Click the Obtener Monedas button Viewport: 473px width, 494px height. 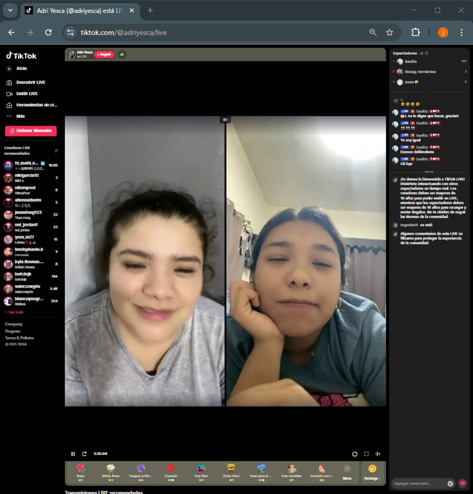coord(31,131)
